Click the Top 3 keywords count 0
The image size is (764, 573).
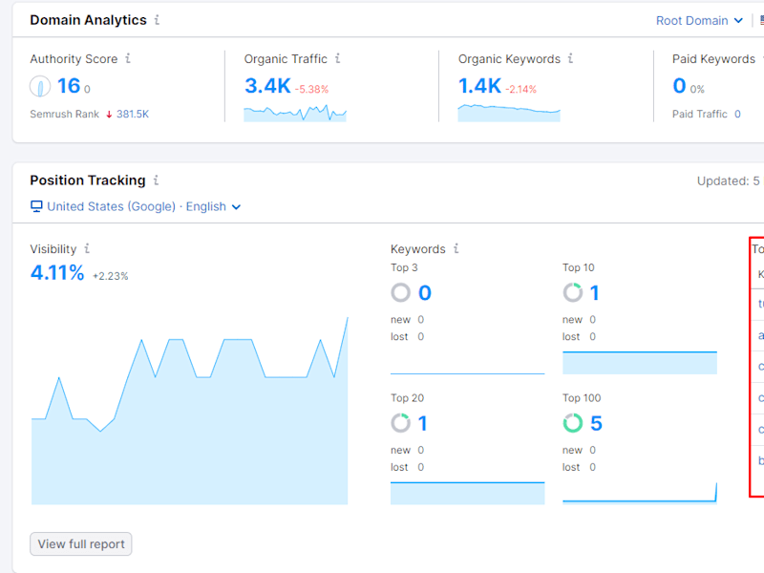coord(425,293)
